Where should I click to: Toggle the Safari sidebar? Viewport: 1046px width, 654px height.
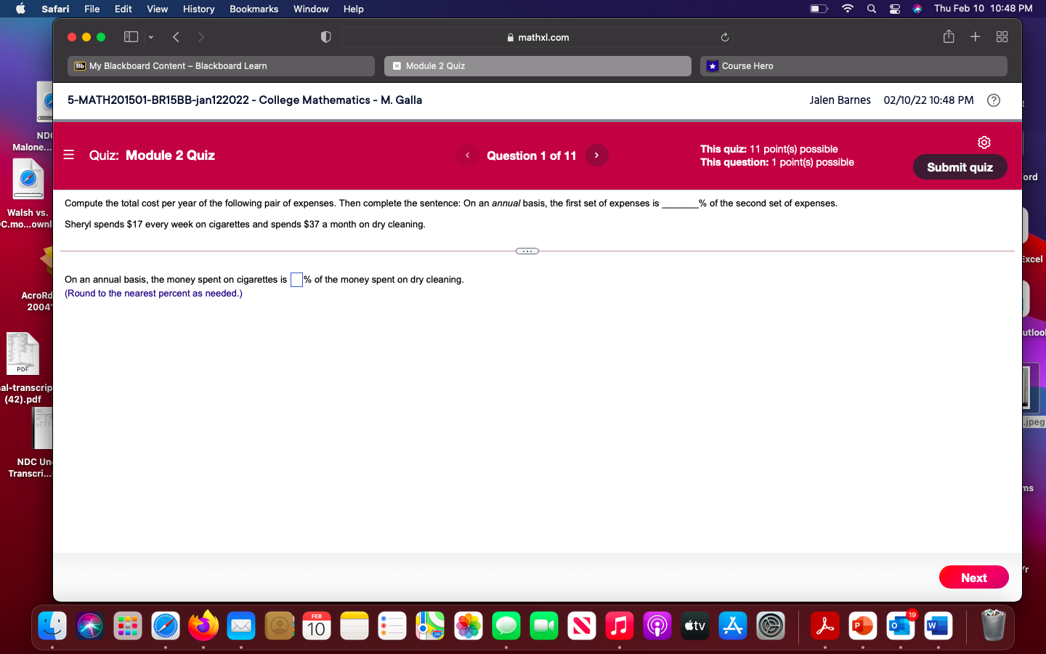click(131, 36)
